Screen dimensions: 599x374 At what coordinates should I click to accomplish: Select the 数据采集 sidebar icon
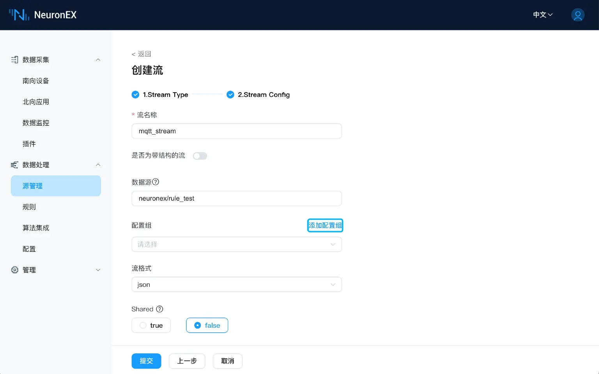(14, 60)
